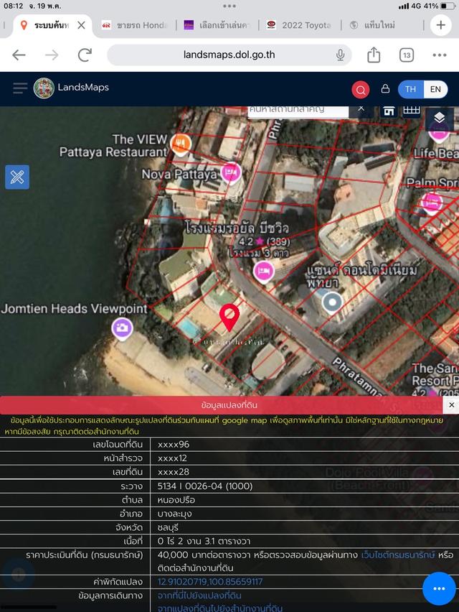Click the LandsMaps title text
Image resolution: width=459 pixels, height=612 pixels.
click(83, 87)
